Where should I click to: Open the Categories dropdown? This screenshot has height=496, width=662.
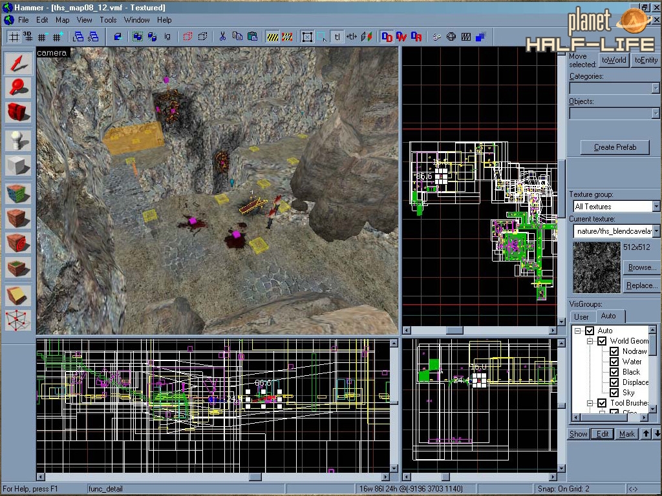pyautogui.click(x=656, y=88)
